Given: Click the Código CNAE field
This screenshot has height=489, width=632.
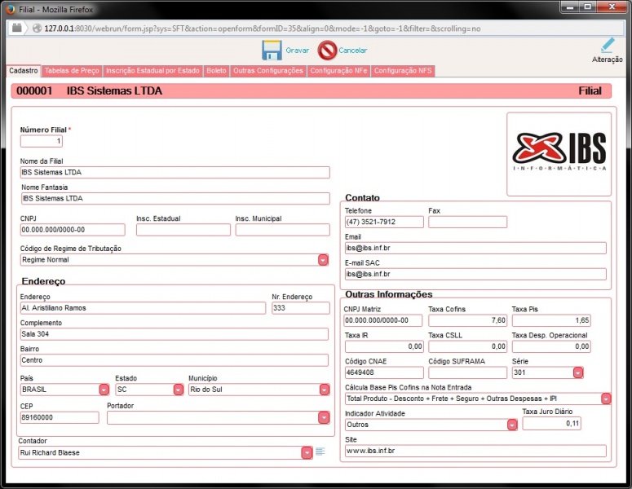Looking at the screenshot, I should 384,372.
